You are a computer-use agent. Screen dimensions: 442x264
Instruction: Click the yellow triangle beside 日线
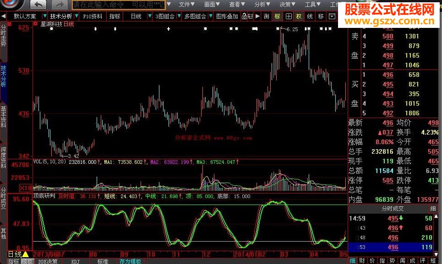point(26,254)
